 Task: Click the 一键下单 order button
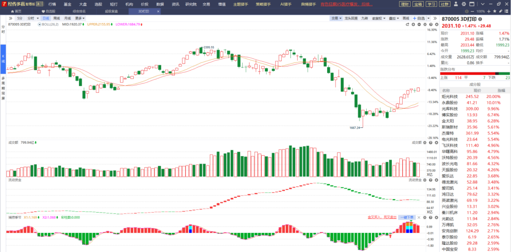coord(407,217)
